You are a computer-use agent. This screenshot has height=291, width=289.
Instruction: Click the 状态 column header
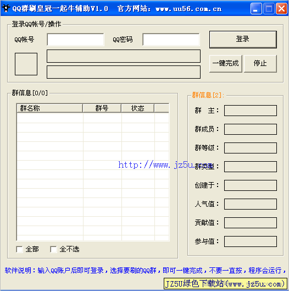pos(137,108)
